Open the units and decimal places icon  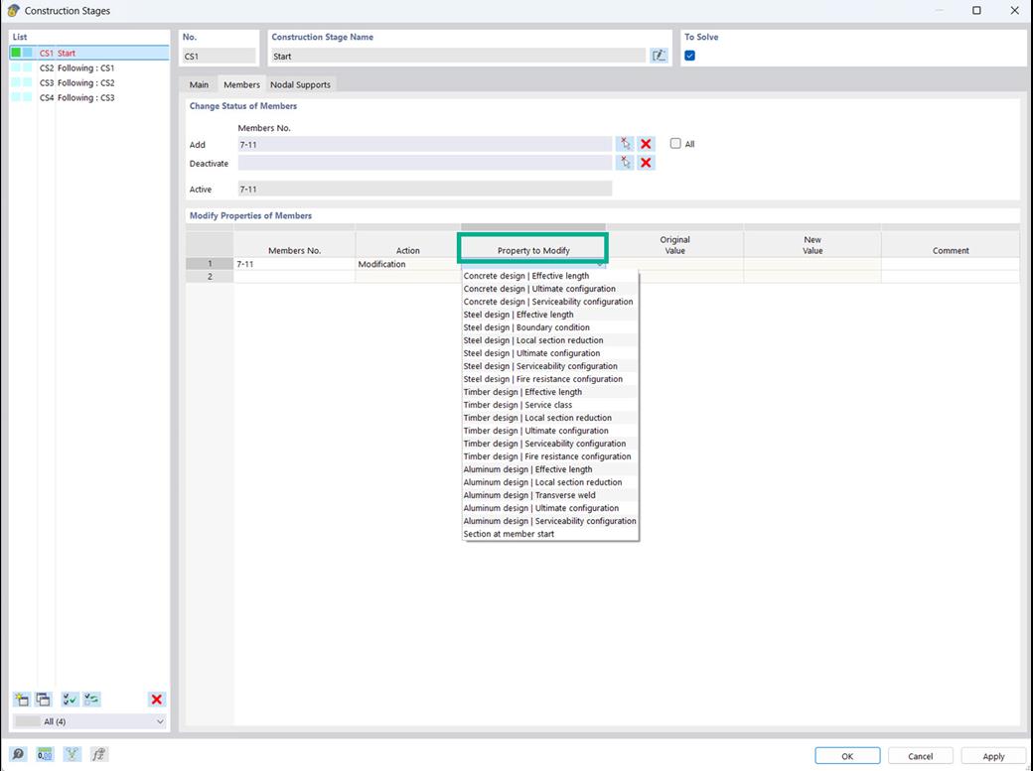(x=45, y=754)
